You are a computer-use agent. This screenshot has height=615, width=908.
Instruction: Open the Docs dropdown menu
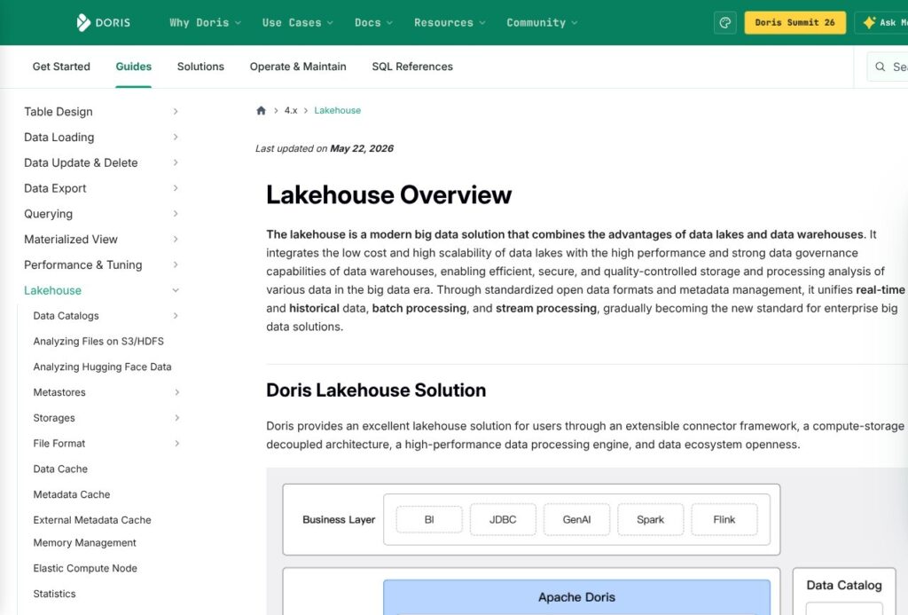pos(373,22)
